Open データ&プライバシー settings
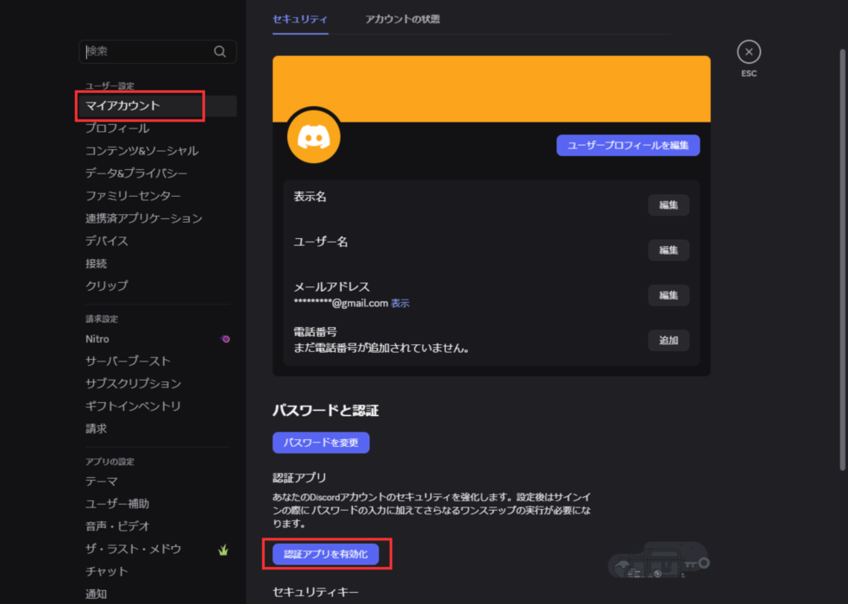Screen dimensions: 848x604 click(x=136, y=173)
